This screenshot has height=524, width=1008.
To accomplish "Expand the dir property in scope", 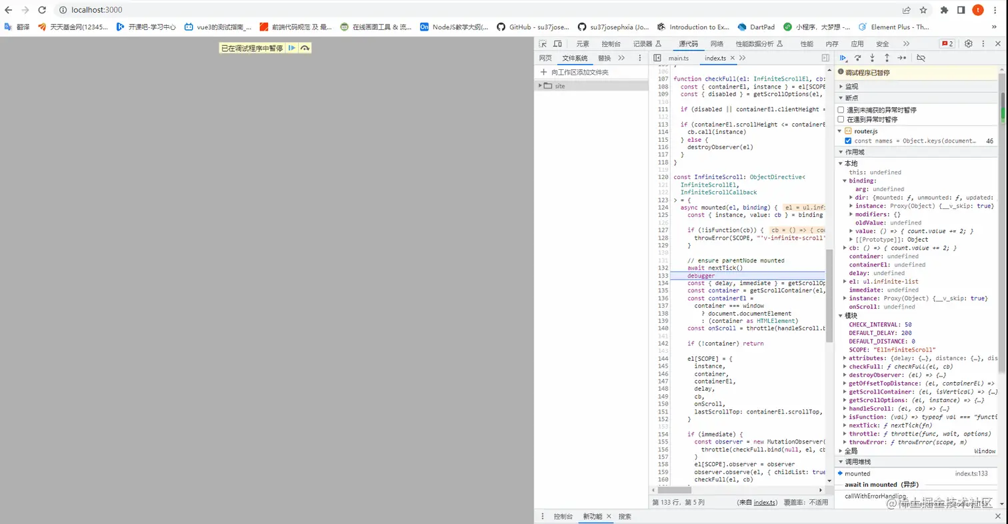I will coord(851,197).
